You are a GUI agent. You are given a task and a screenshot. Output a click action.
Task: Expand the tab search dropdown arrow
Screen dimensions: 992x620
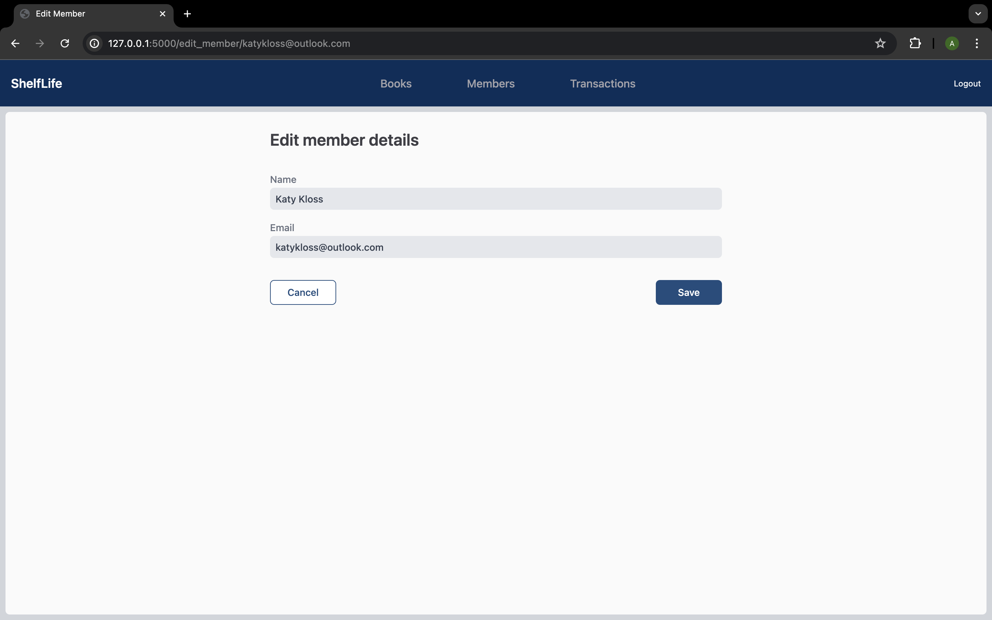978,14
